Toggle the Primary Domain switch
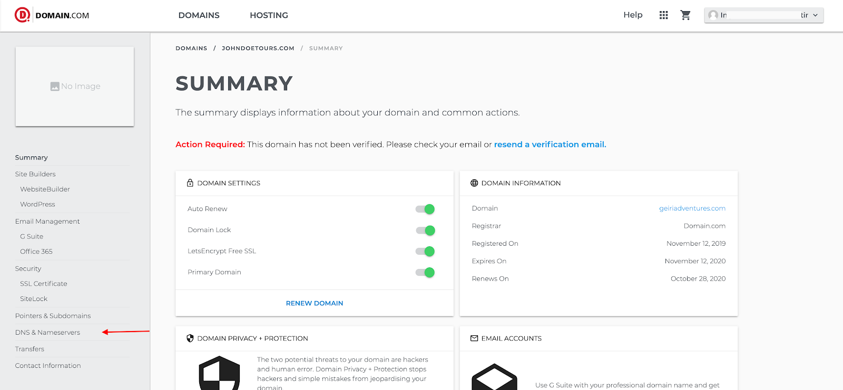Viewport: 843px width, 390px height. [x=425, y=272]
